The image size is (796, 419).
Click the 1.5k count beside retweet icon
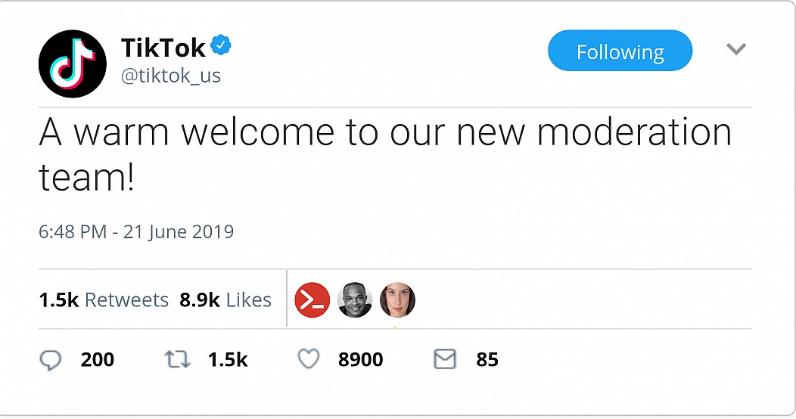point(228,360)
